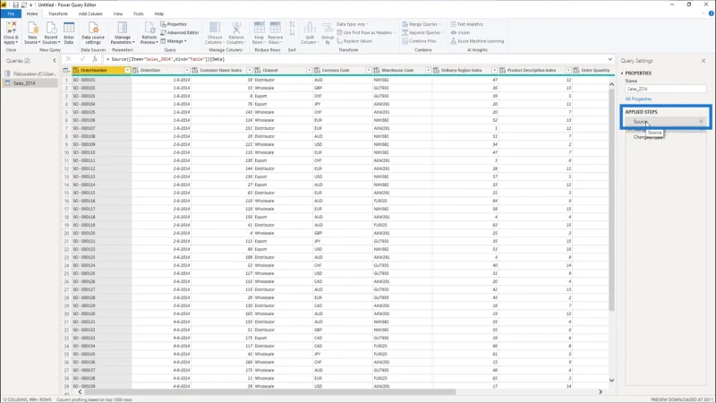Select the Source applied step
This screenshot has height=403, width=716.
pyautogui.click(x=665, y=122)
